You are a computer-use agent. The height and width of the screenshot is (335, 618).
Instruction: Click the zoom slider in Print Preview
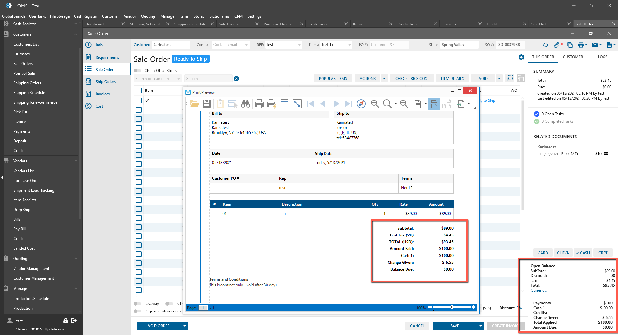coord(452,307)
